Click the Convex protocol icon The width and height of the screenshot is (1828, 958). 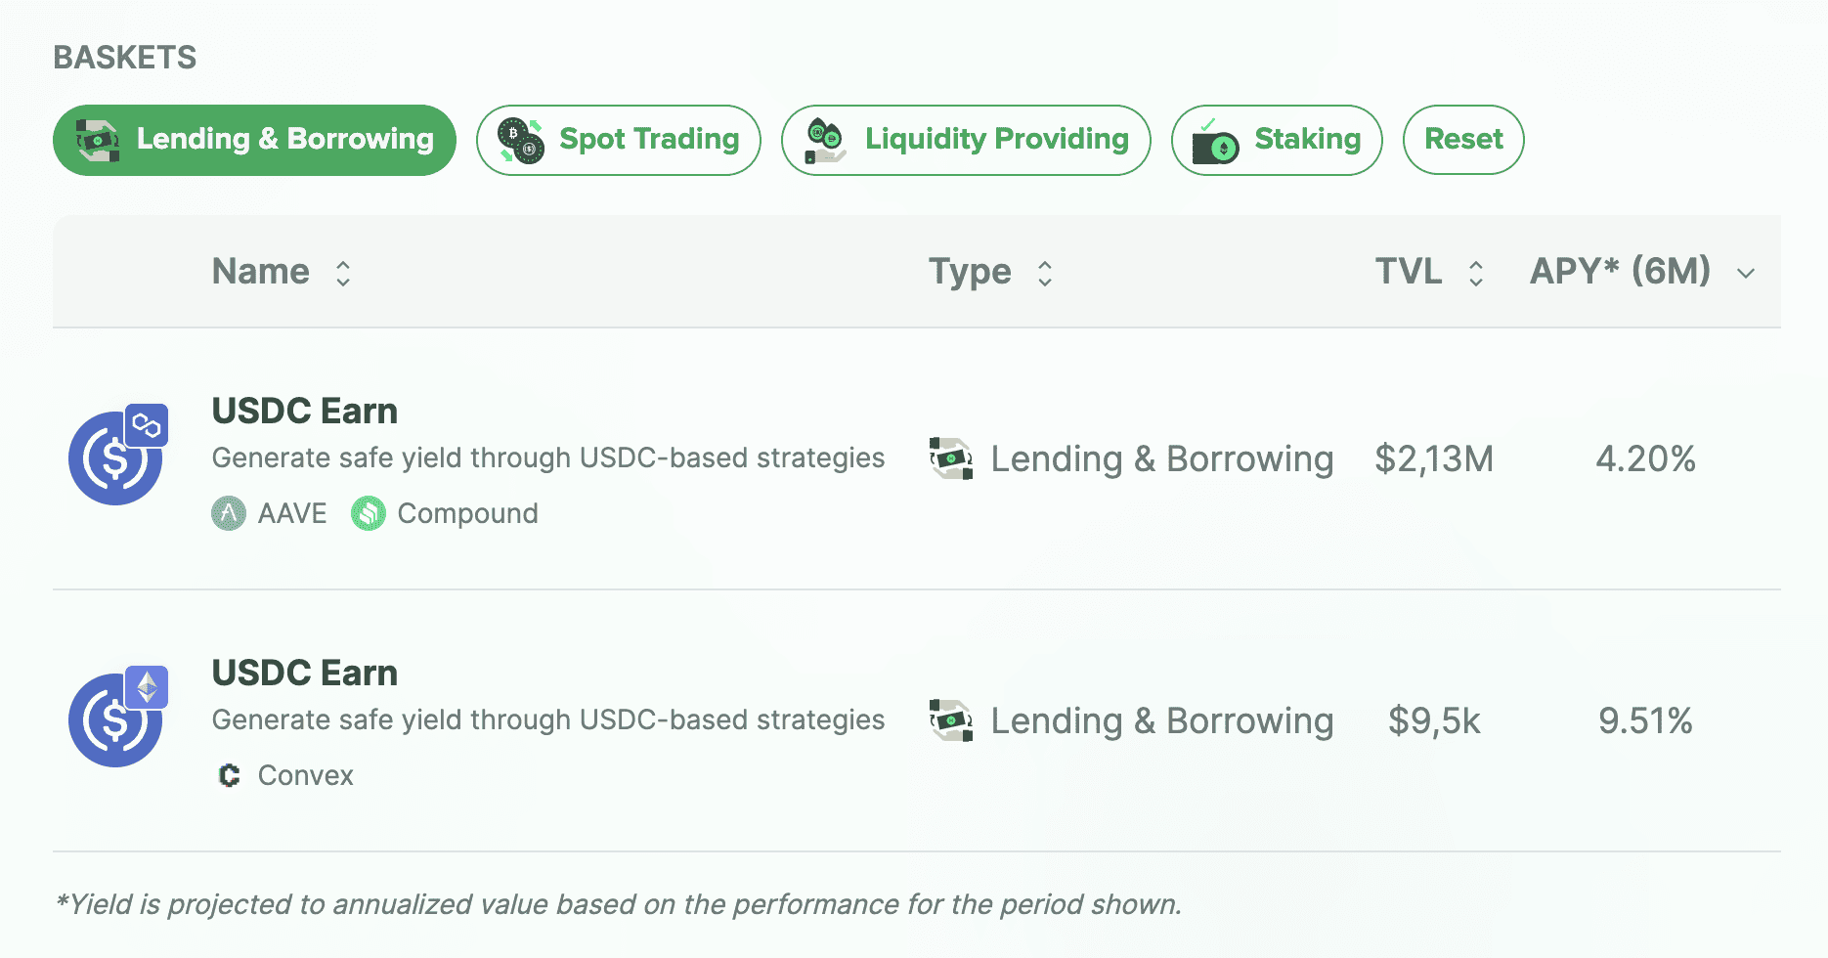(x=229, y=775)
